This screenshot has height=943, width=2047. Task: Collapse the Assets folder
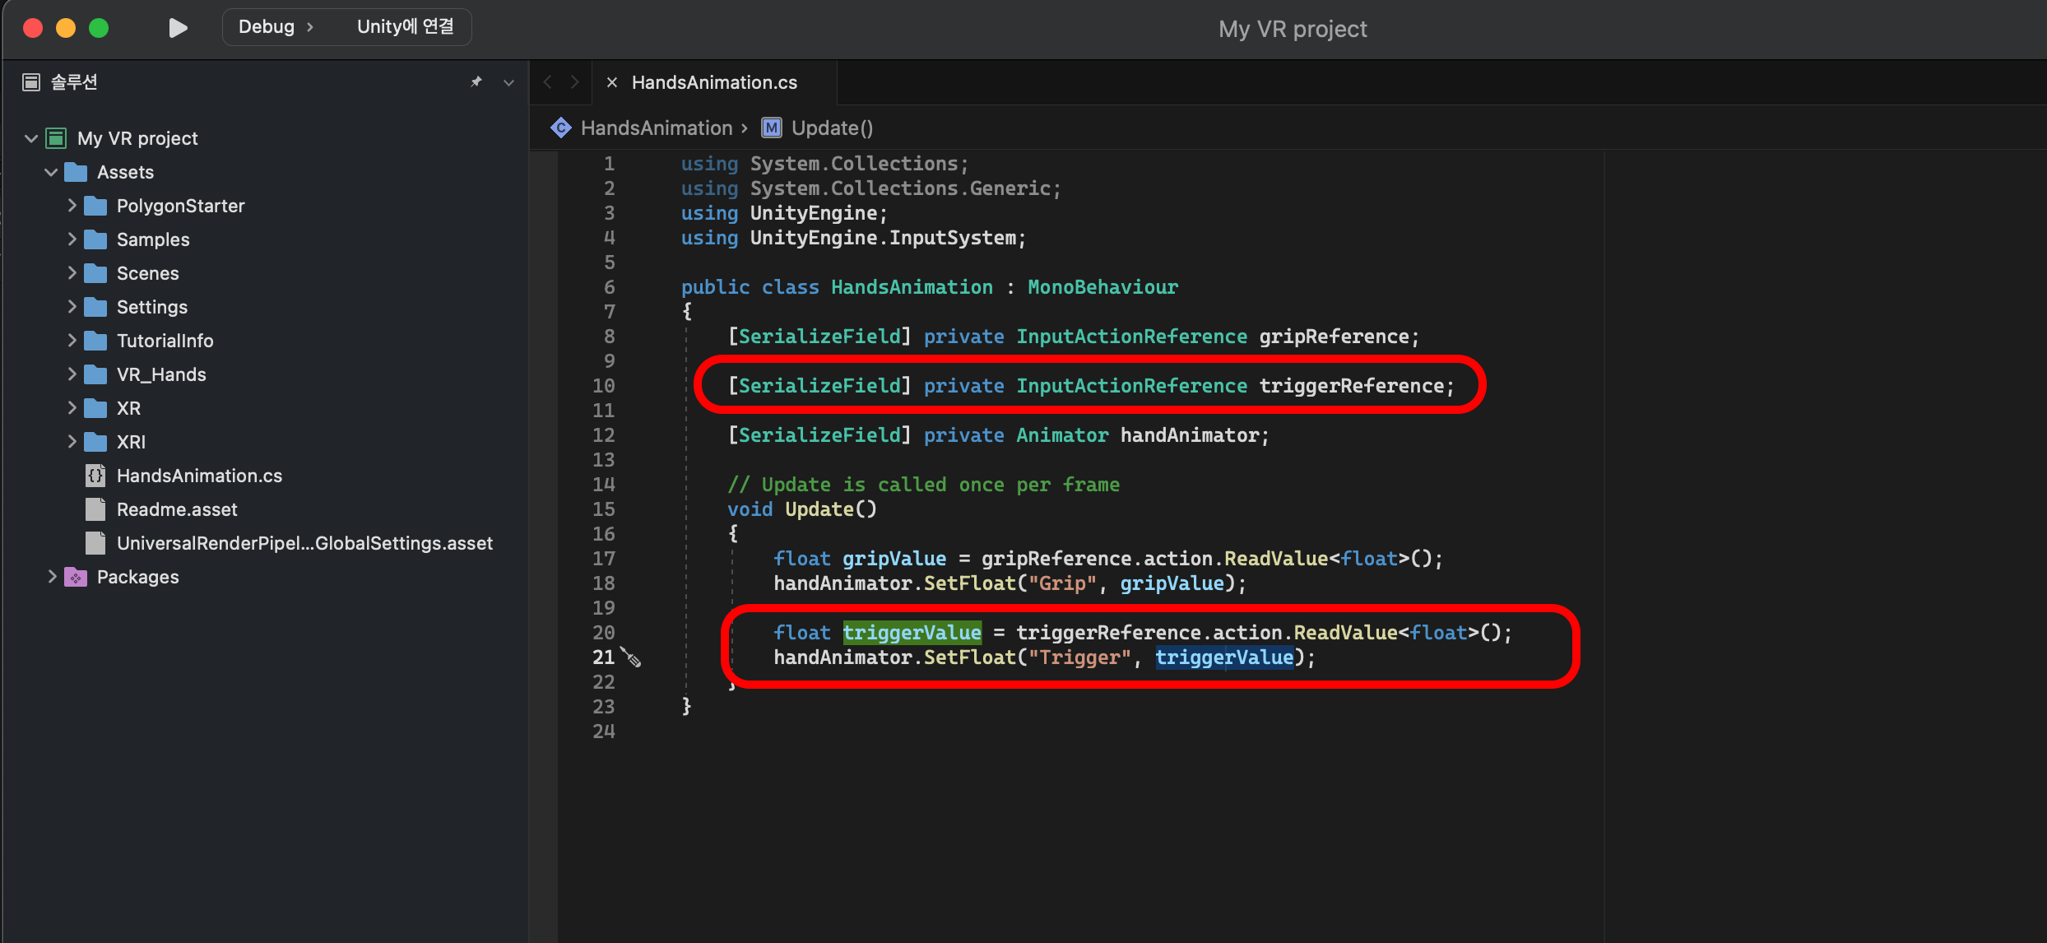[x=51, y=172]
